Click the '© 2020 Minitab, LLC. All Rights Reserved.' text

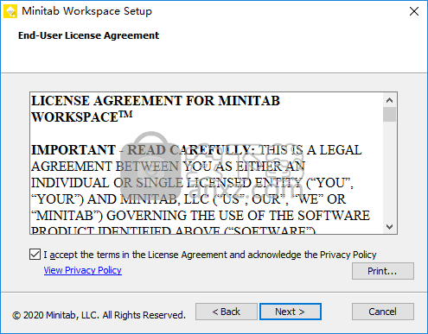click(99, 315)
